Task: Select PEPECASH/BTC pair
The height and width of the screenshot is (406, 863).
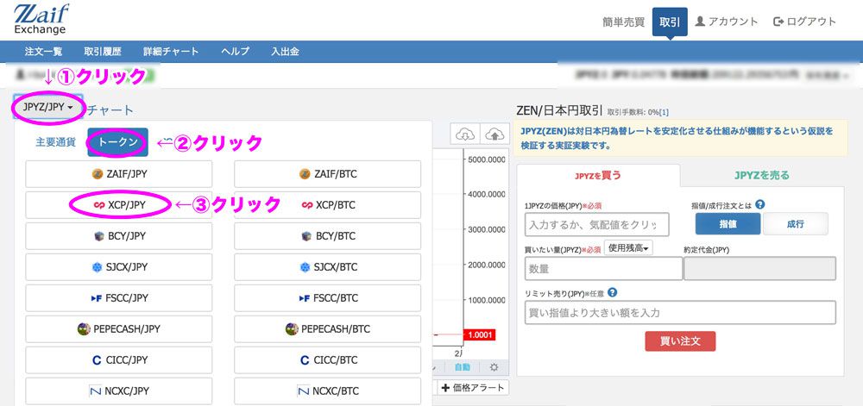Action: (x=327, y=329)
